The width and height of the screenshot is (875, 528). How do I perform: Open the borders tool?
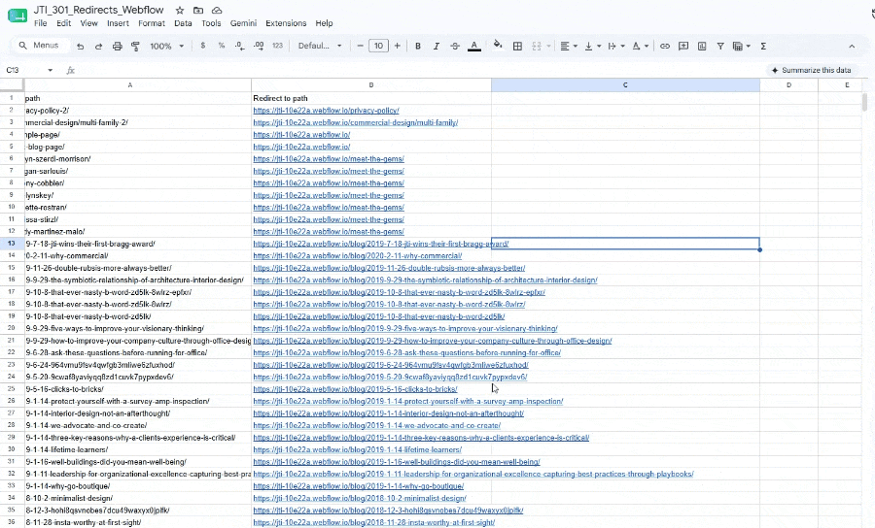click(x=517, y=47)
